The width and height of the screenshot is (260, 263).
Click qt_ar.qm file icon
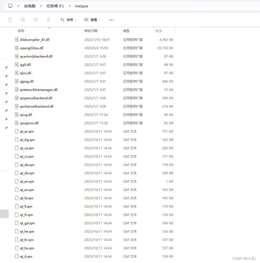[17, 131]
